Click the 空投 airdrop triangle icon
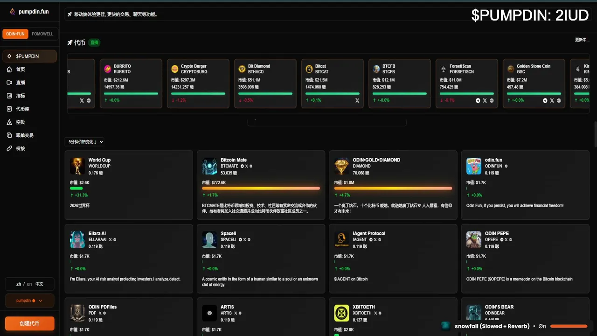 [9, 122]
